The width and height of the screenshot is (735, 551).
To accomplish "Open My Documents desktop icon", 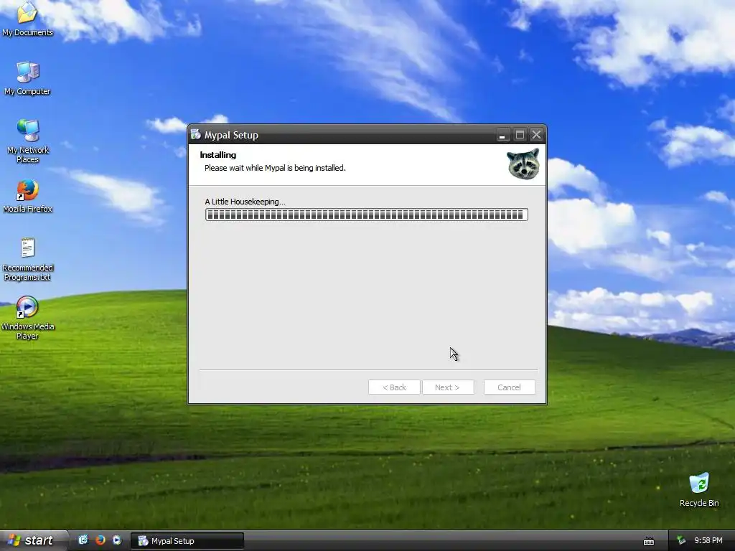I will [27, 19].
